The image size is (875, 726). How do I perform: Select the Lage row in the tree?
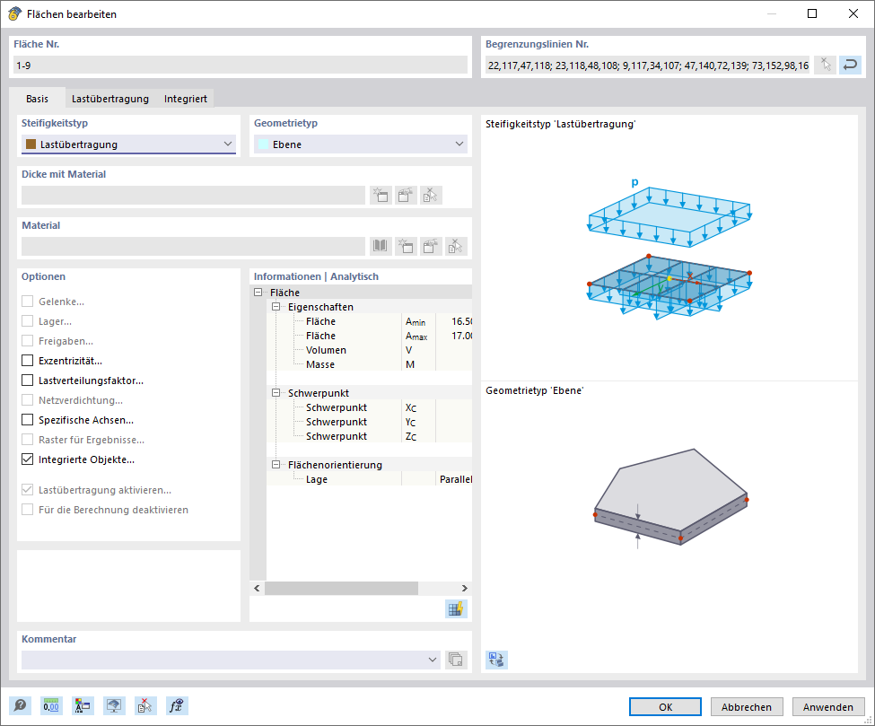[370, 479]
